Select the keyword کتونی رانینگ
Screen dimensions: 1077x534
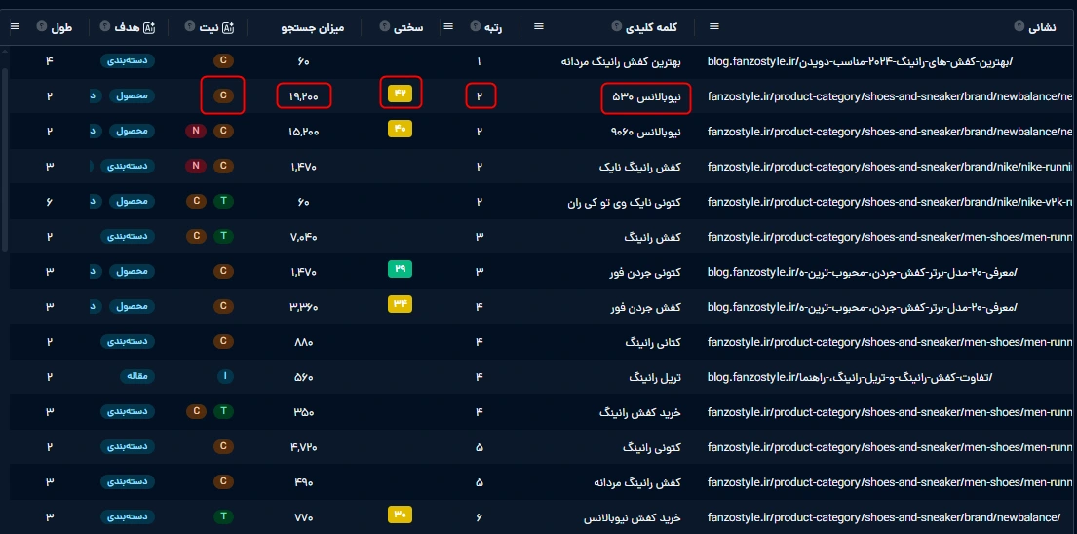coord(651,447)
